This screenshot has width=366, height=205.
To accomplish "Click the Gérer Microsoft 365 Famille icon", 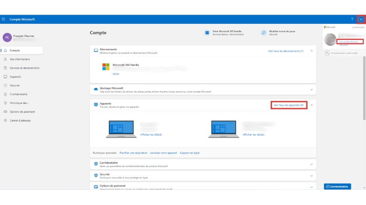I will pyautogui.click(x=207, y=33).
